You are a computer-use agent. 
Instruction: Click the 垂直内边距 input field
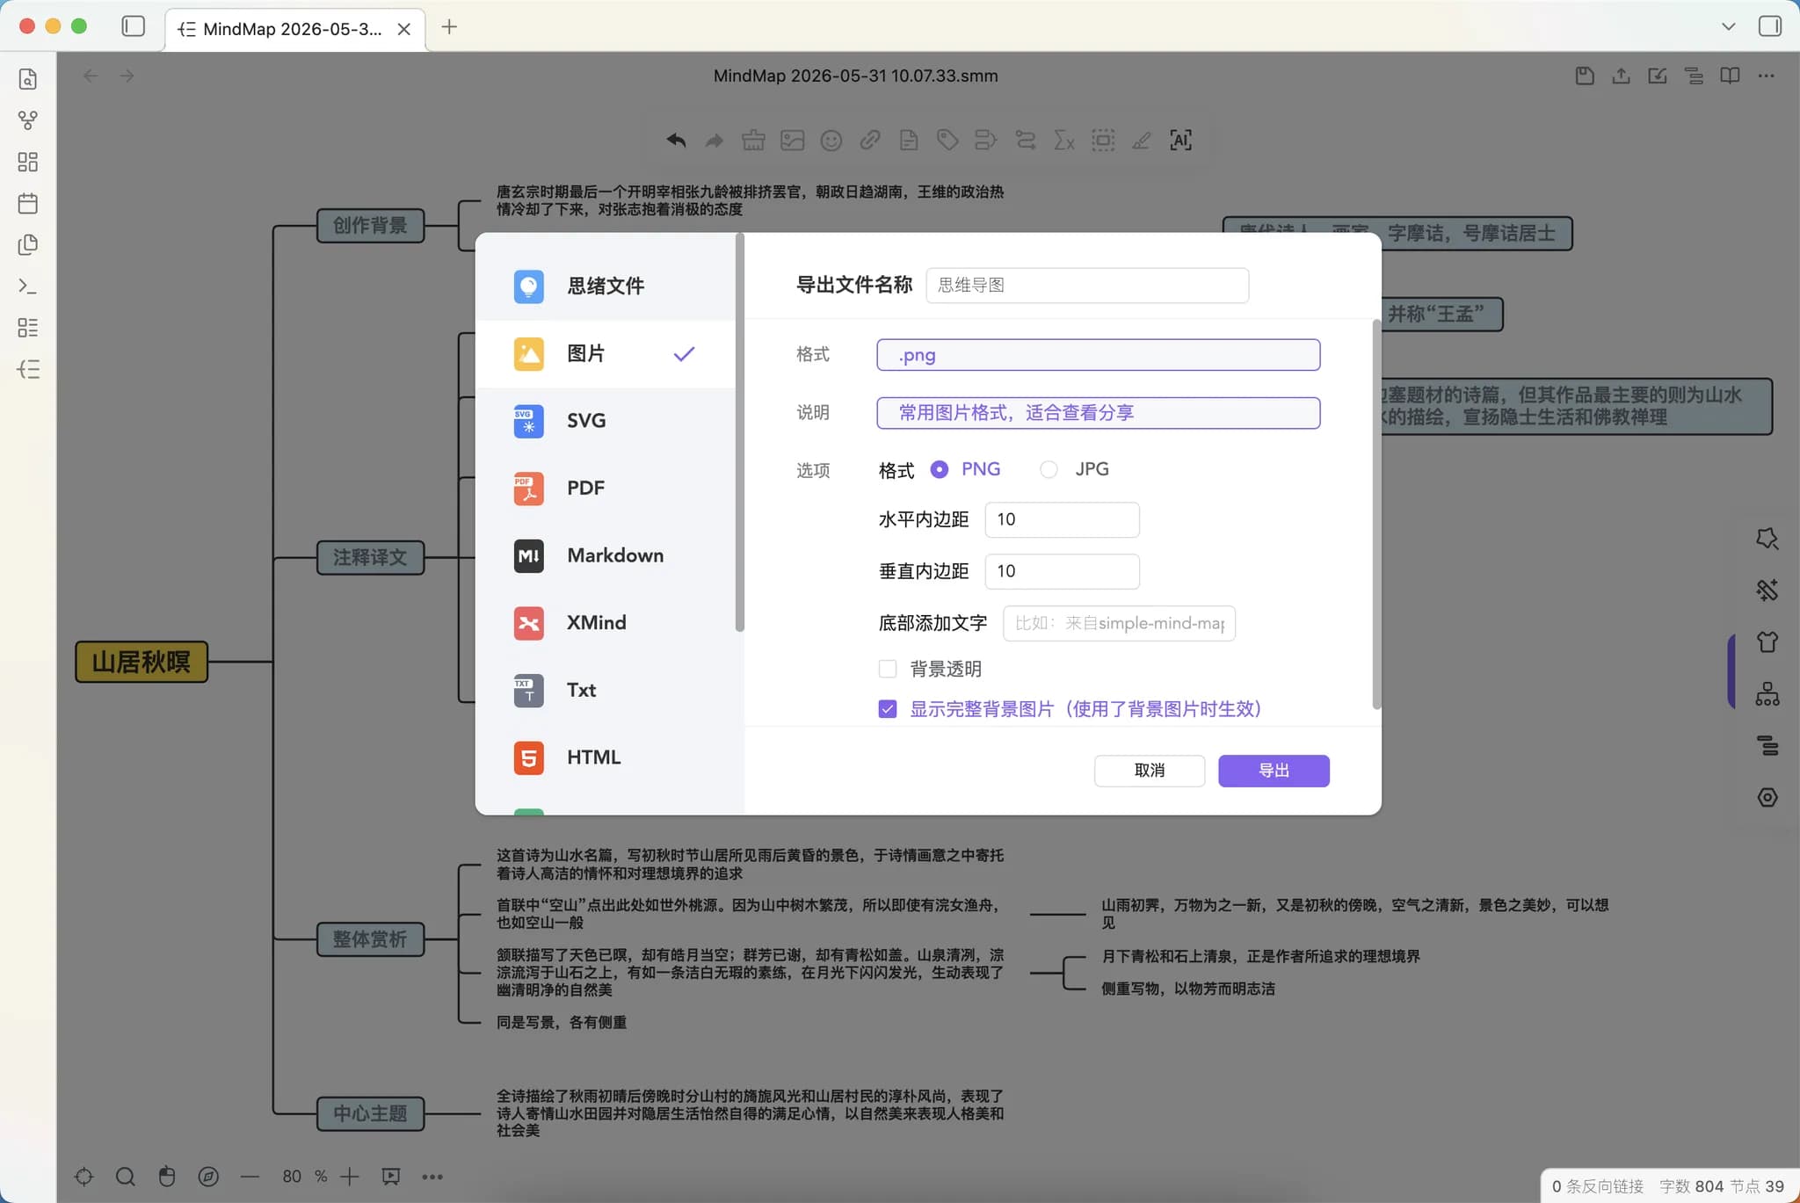[1063, 571]
